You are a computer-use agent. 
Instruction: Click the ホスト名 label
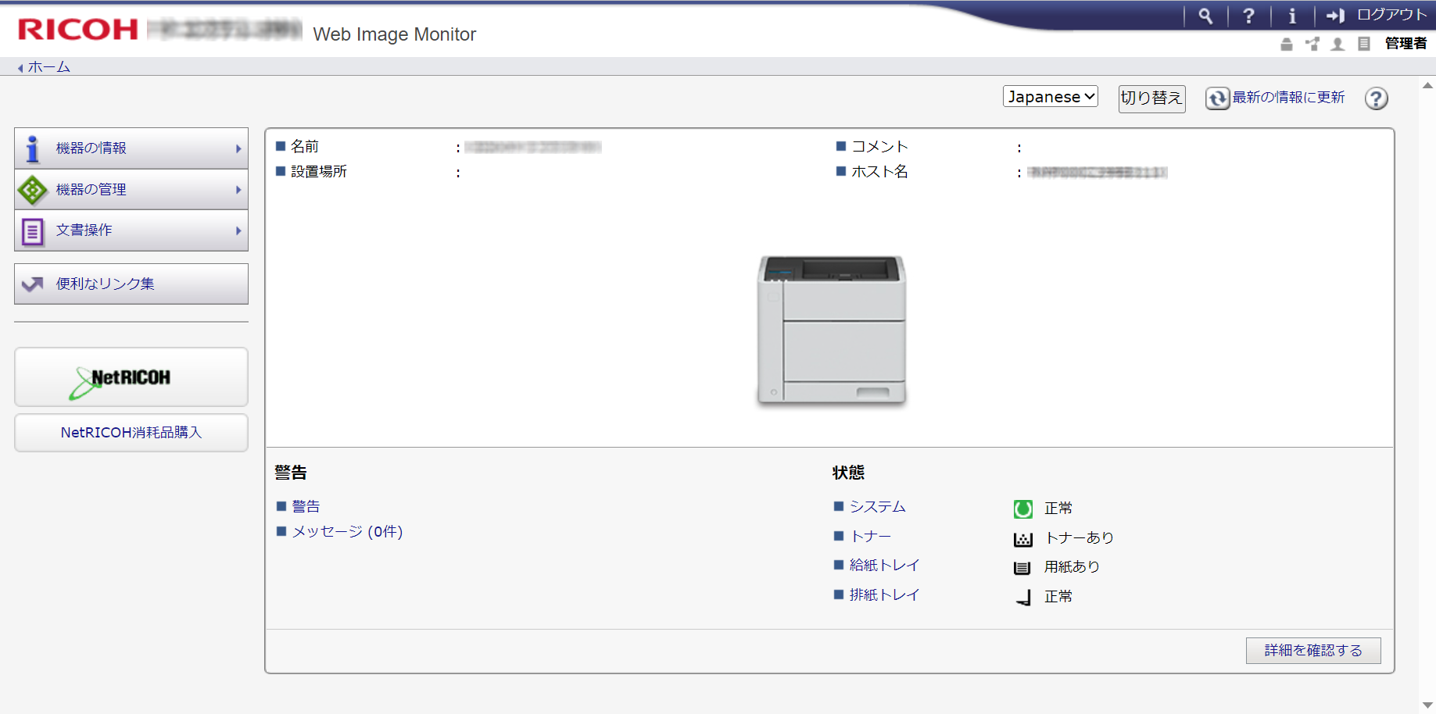[879, 172]
